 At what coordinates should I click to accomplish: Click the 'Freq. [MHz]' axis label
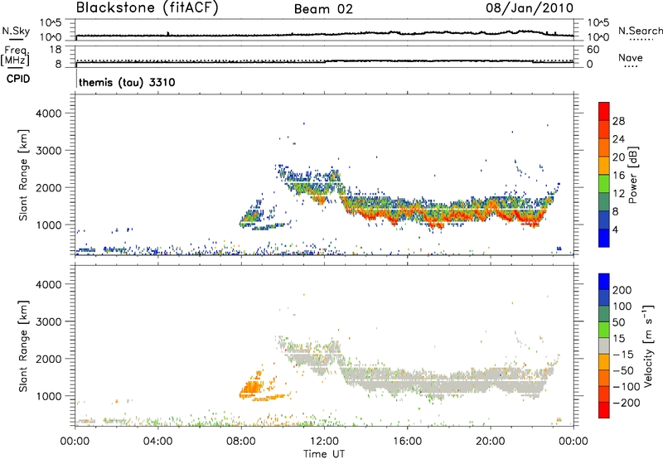coord(15,56)
